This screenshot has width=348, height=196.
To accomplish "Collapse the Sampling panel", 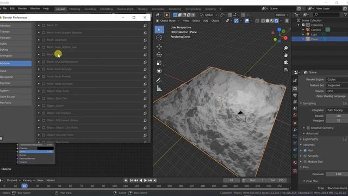I will point(309,103).
